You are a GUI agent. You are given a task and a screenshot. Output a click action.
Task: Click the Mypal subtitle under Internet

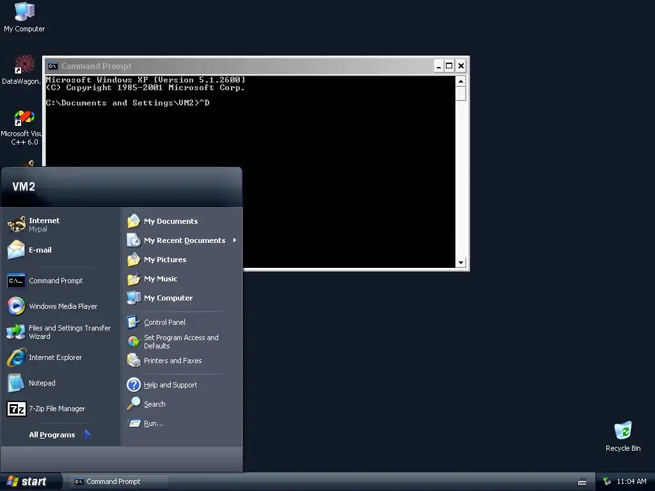coord(38,229)
